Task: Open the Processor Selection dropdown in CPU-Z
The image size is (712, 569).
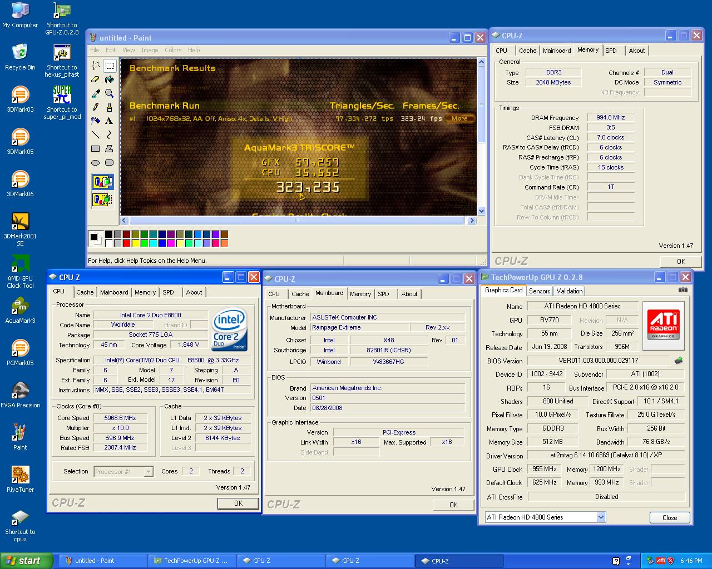Action: coord(149,472)
